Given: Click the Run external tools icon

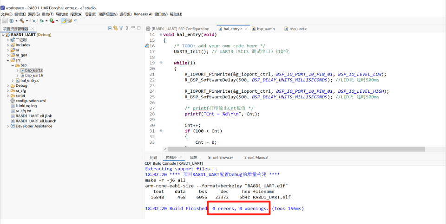Looking at the screenshot, I should point(52,21).
